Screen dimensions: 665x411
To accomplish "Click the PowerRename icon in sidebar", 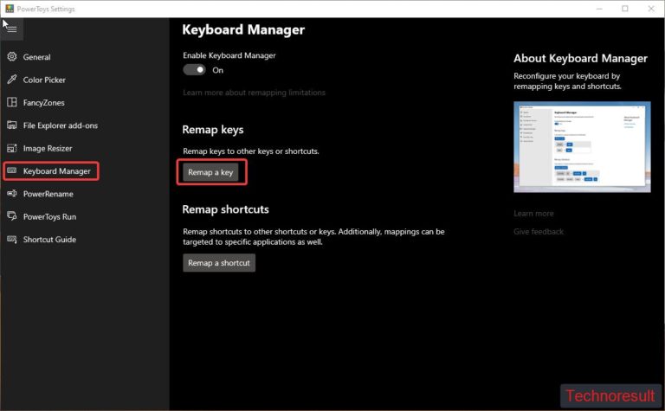I will click(x=12, y=194).
